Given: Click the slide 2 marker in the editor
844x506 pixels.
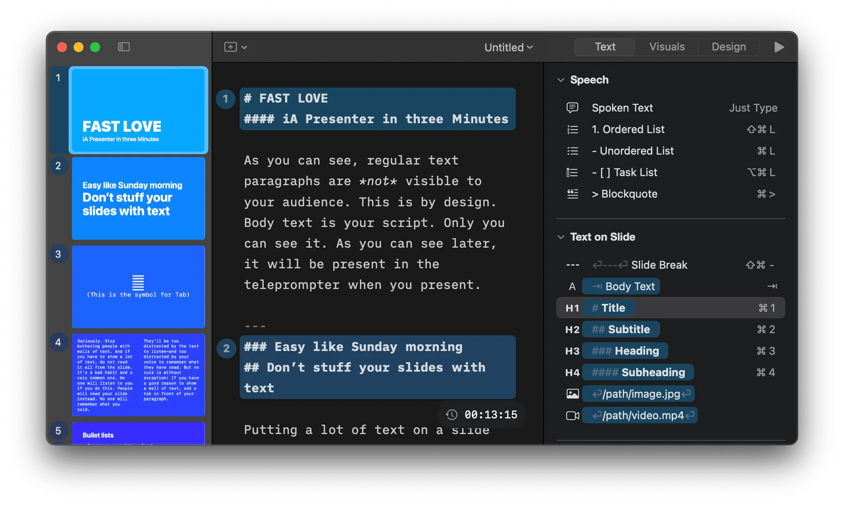Looking at the screenshot, I should point(226,348).
